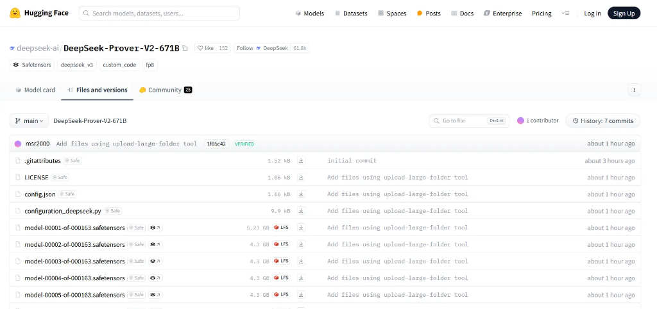Open Enterprise in the top navigation
This screenshot has height=309, width=657.
click(x=503, y=13)
